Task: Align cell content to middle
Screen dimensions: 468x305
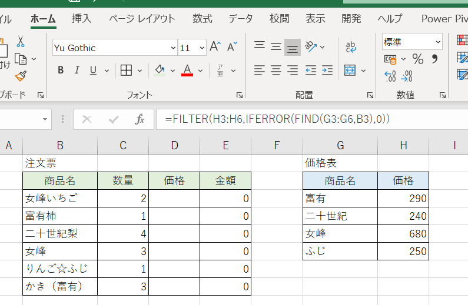Action: (276, 47)
